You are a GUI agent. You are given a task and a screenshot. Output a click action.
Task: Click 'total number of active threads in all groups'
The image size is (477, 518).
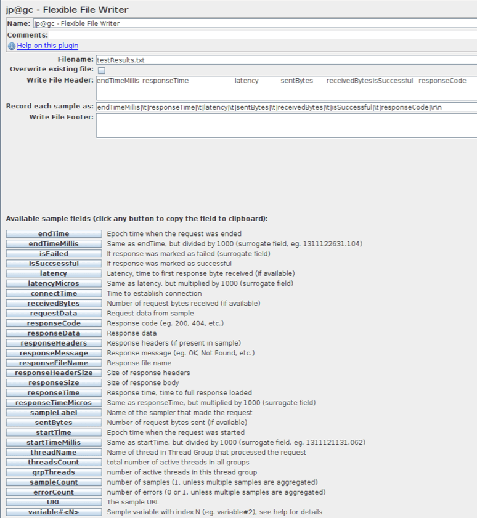point(178,462)
